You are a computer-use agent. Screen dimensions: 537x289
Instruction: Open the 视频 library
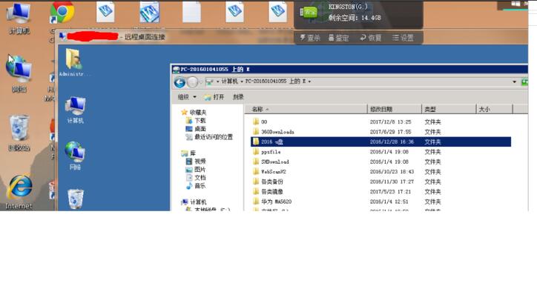tap(196, 161)
